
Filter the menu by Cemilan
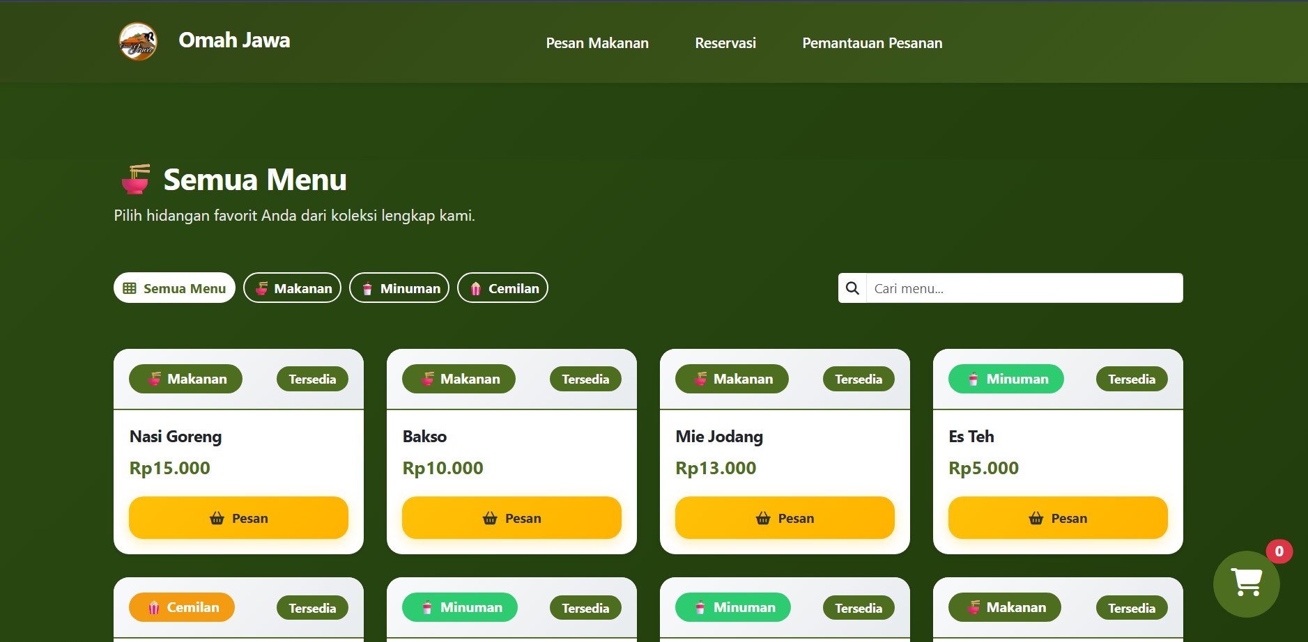click(x=502, y=288)
